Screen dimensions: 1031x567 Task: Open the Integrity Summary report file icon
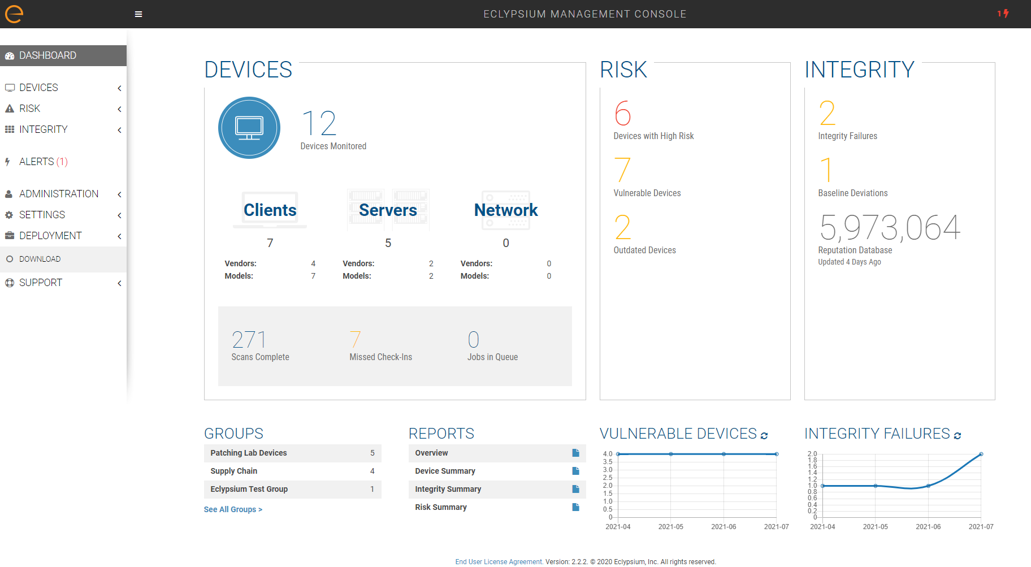click(575, 489)
